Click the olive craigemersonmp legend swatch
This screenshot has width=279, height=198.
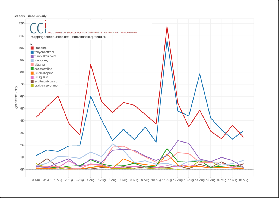(32, 86)
